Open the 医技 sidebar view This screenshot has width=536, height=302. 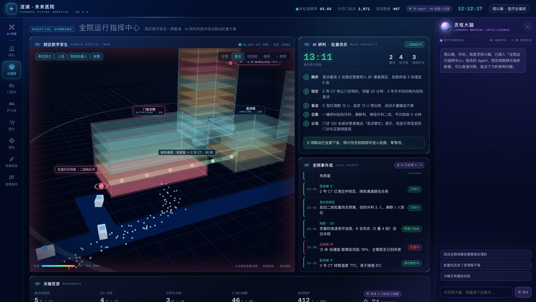tap(12, 143)
